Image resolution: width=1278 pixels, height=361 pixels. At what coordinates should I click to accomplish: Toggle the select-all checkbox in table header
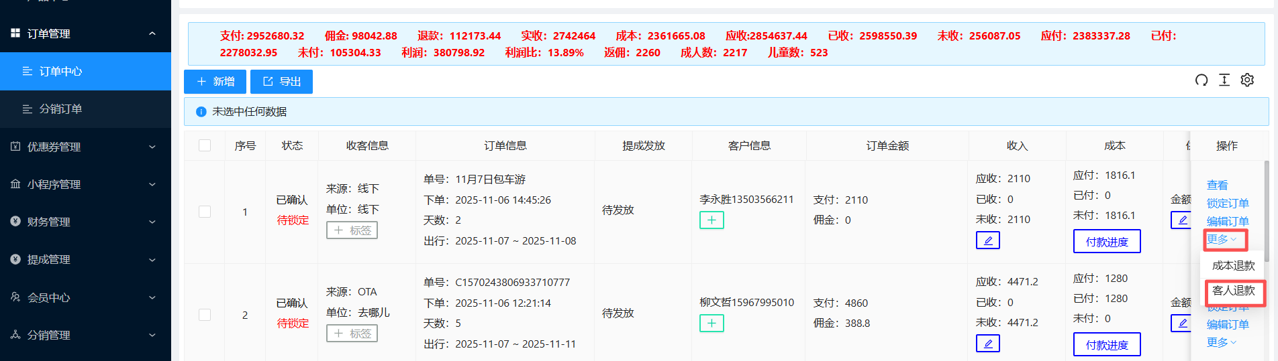[205, 145]
